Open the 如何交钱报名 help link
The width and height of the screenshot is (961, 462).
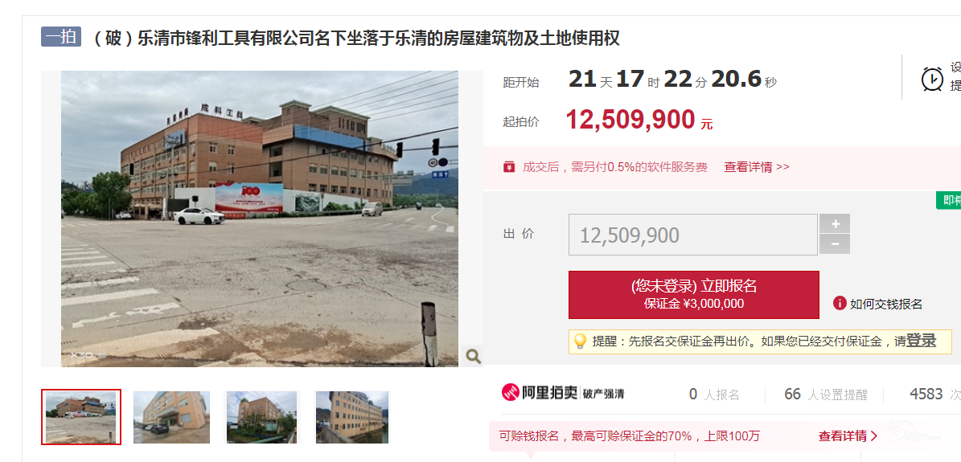[885, 304]
